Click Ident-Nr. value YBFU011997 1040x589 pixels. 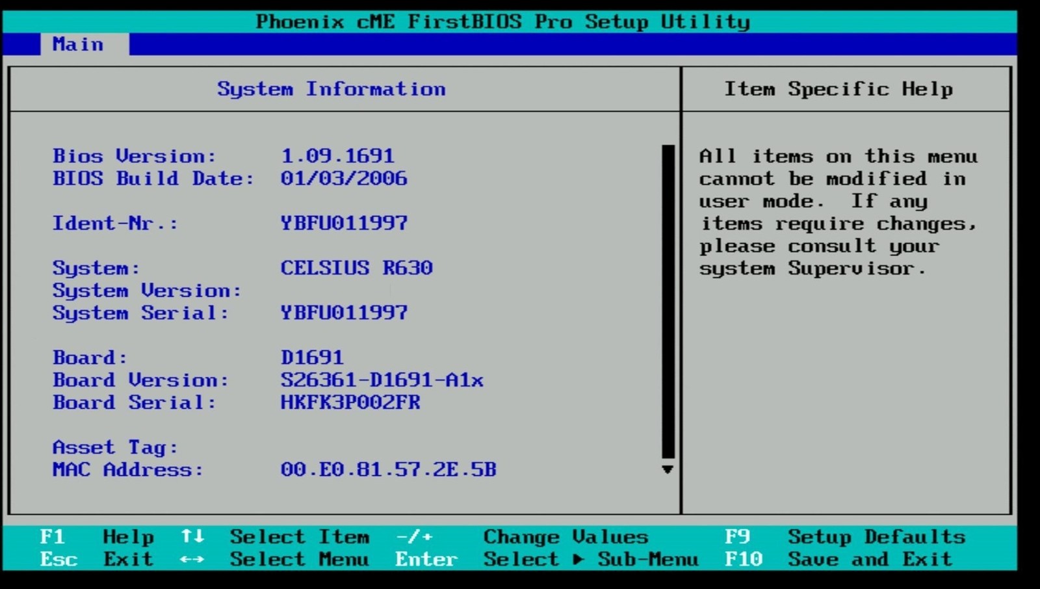344,223
